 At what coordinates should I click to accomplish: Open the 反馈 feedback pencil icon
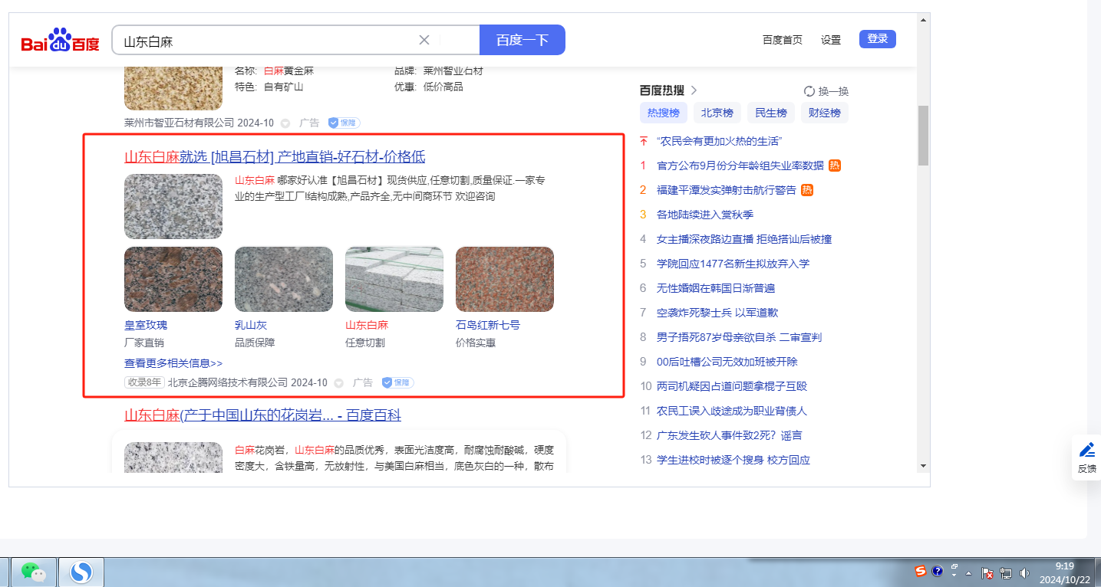click(x=1087, y=450)
